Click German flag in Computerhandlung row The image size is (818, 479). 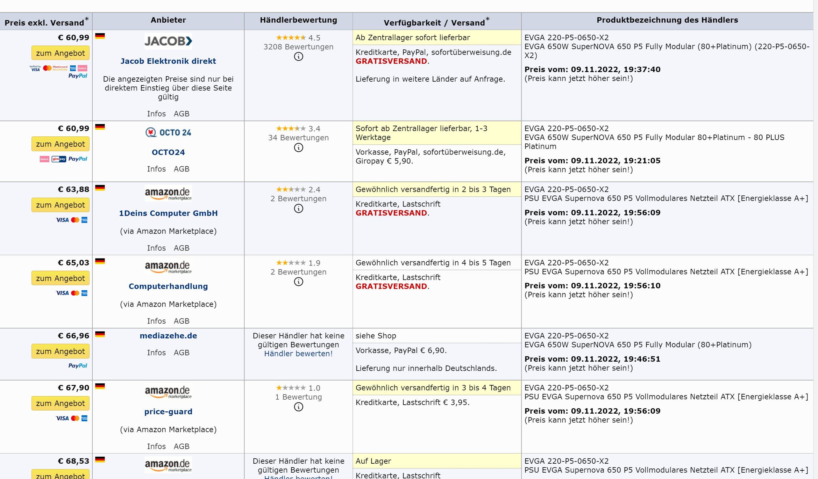tap(100, 261)
